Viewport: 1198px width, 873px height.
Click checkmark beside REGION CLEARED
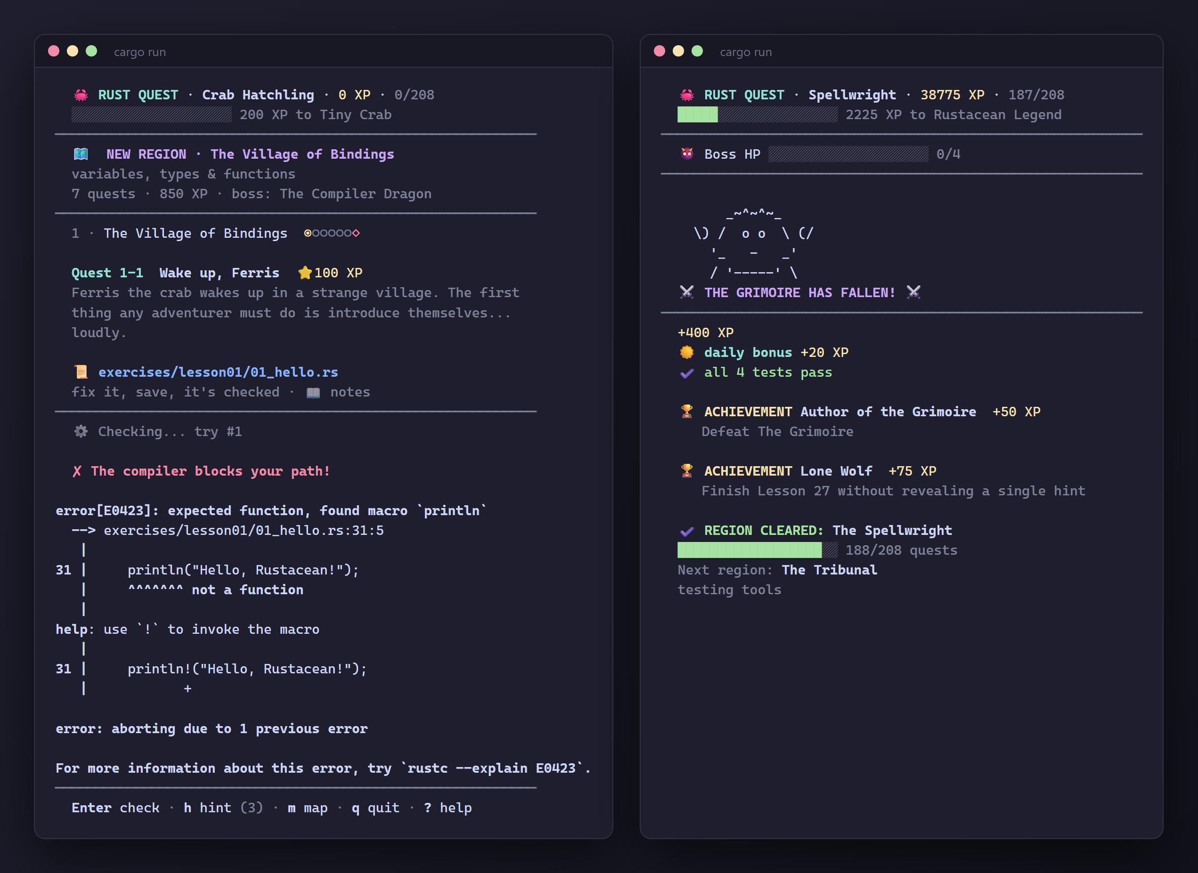click(687, 531)
